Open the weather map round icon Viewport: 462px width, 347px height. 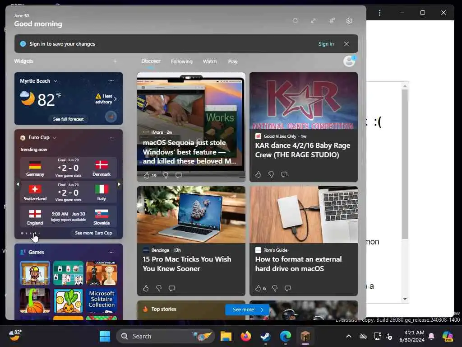[x=111, y=117]
